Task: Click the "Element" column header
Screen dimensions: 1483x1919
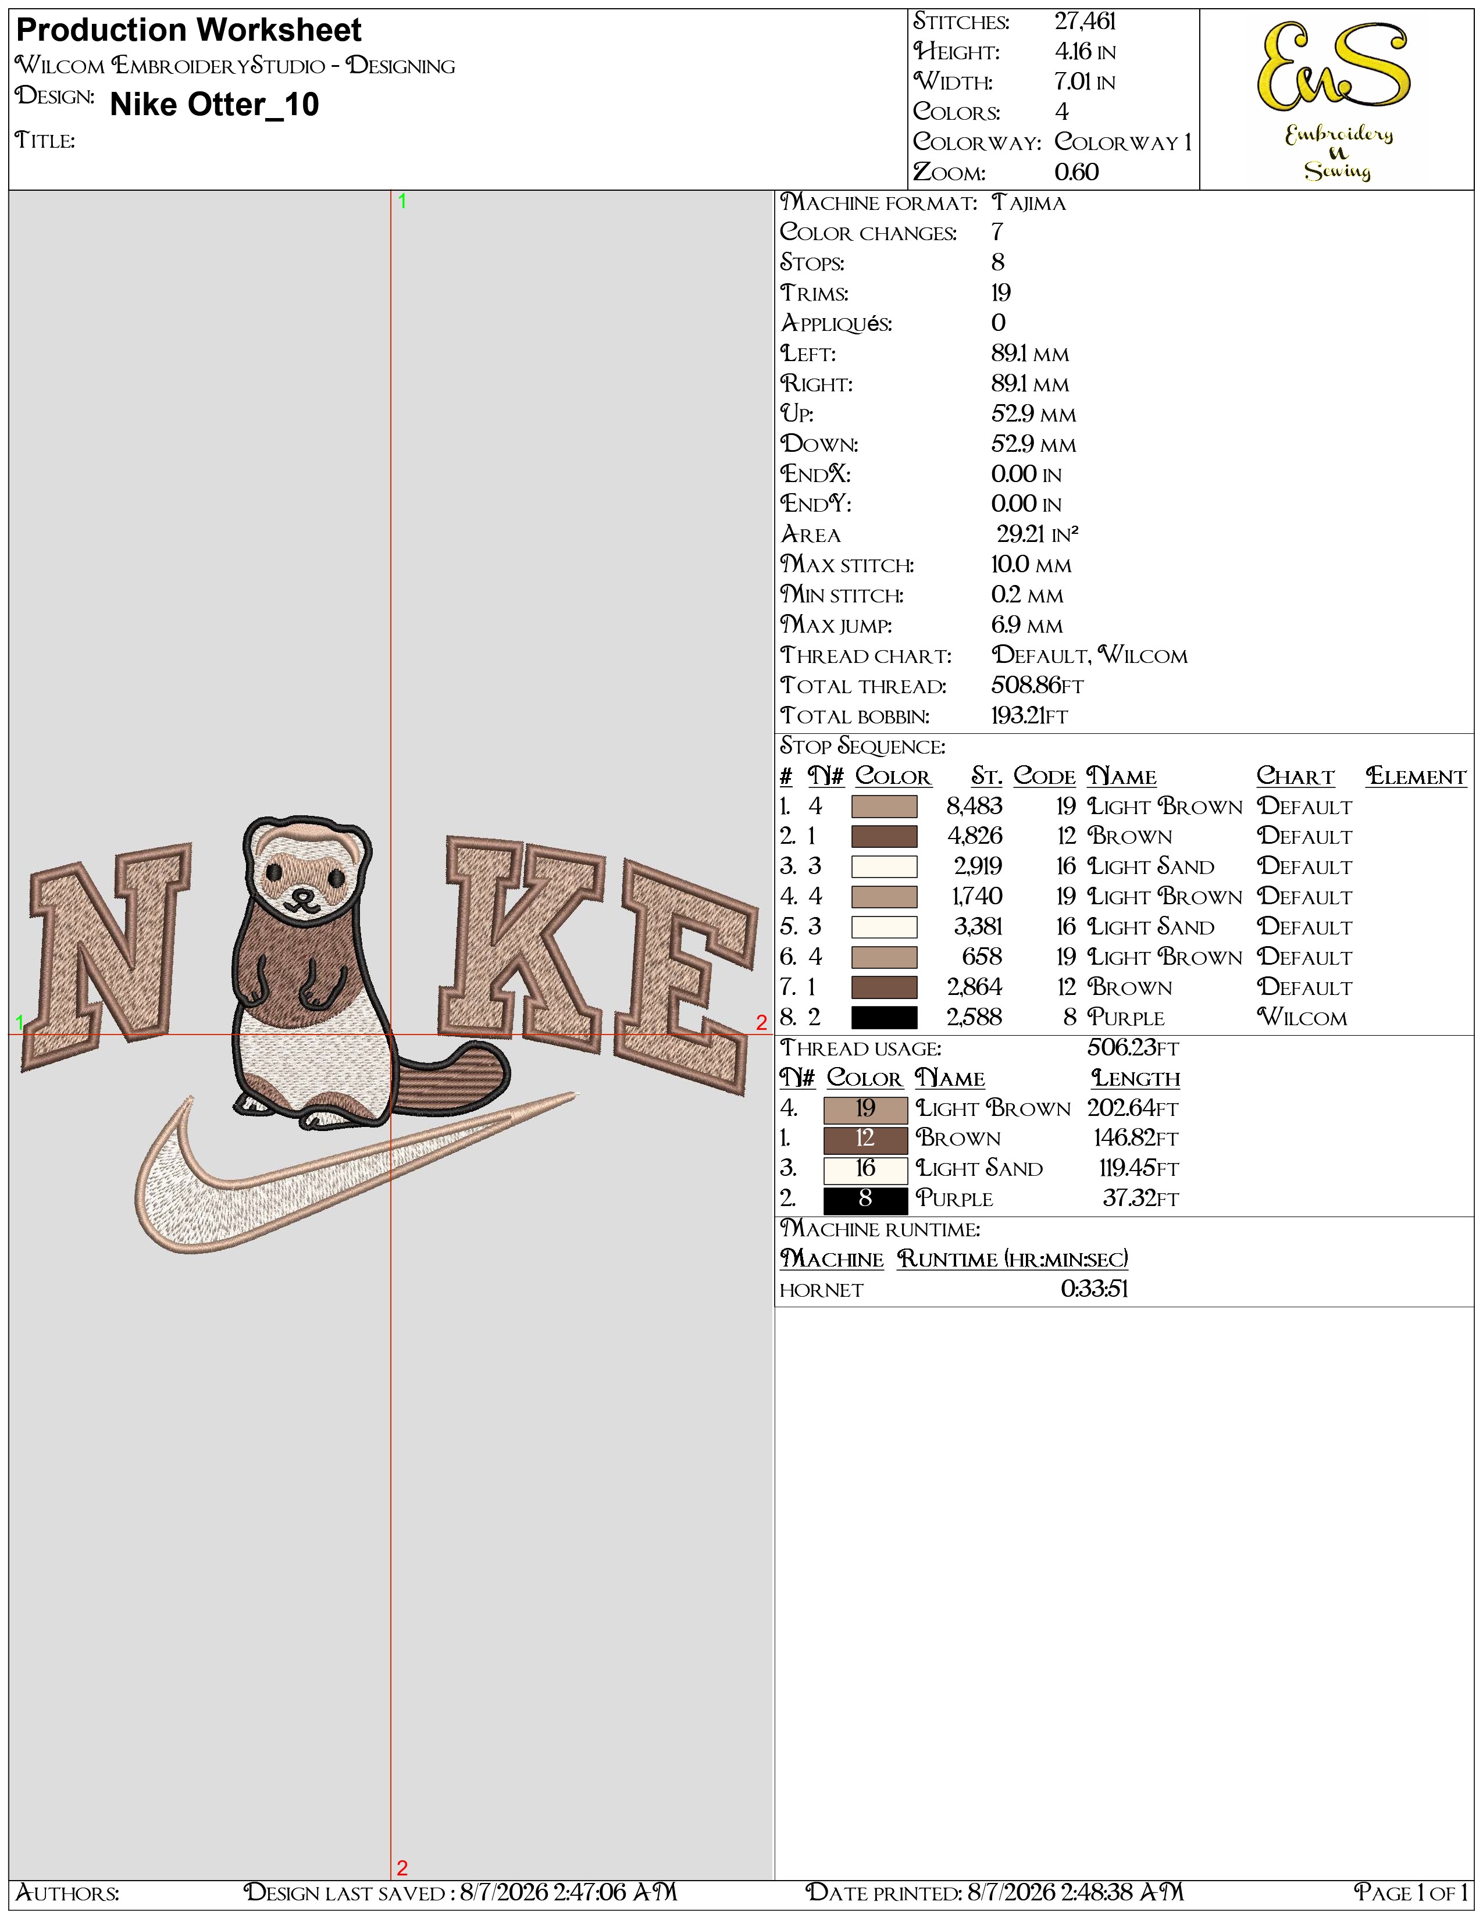Action: (1416, 777)
